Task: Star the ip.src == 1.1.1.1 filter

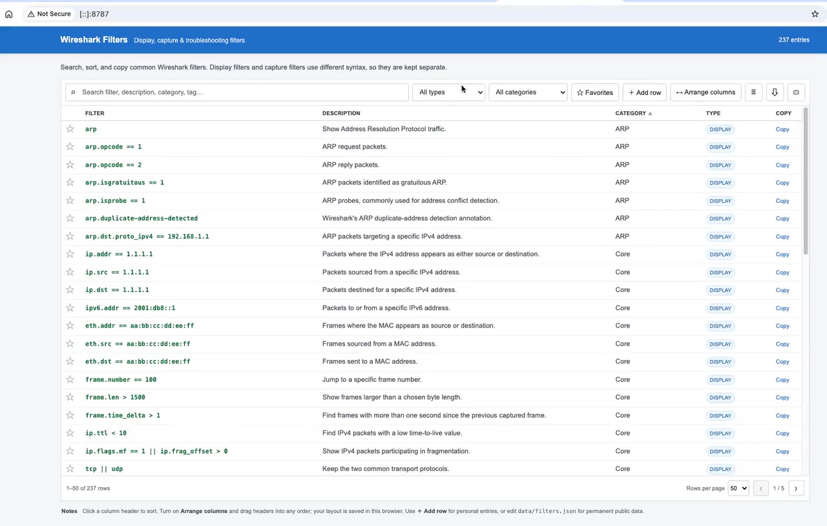Action: pos(70,272)
